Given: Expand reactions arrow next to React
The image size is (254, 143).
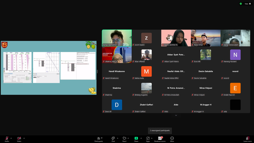Looking at the screenshot, I should click(x=128, y=138).
